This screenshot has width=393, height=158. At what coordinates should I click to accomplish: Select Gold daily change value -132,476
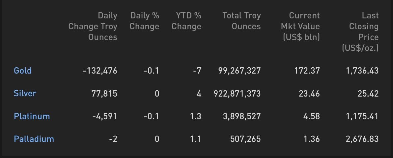[x=100, y=71]
